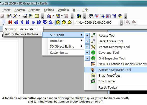Toggle the Grid Inspector Tool checkmark
Image resolution: width=147 pixels, height=105 pixels.
coord(87,58)
